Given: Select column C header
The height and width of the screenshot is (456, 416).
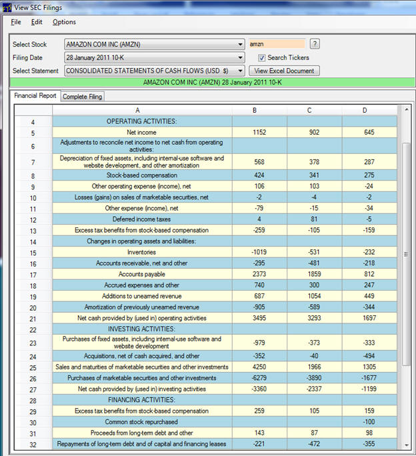Looking at the screenshot, I should (315, 110).
